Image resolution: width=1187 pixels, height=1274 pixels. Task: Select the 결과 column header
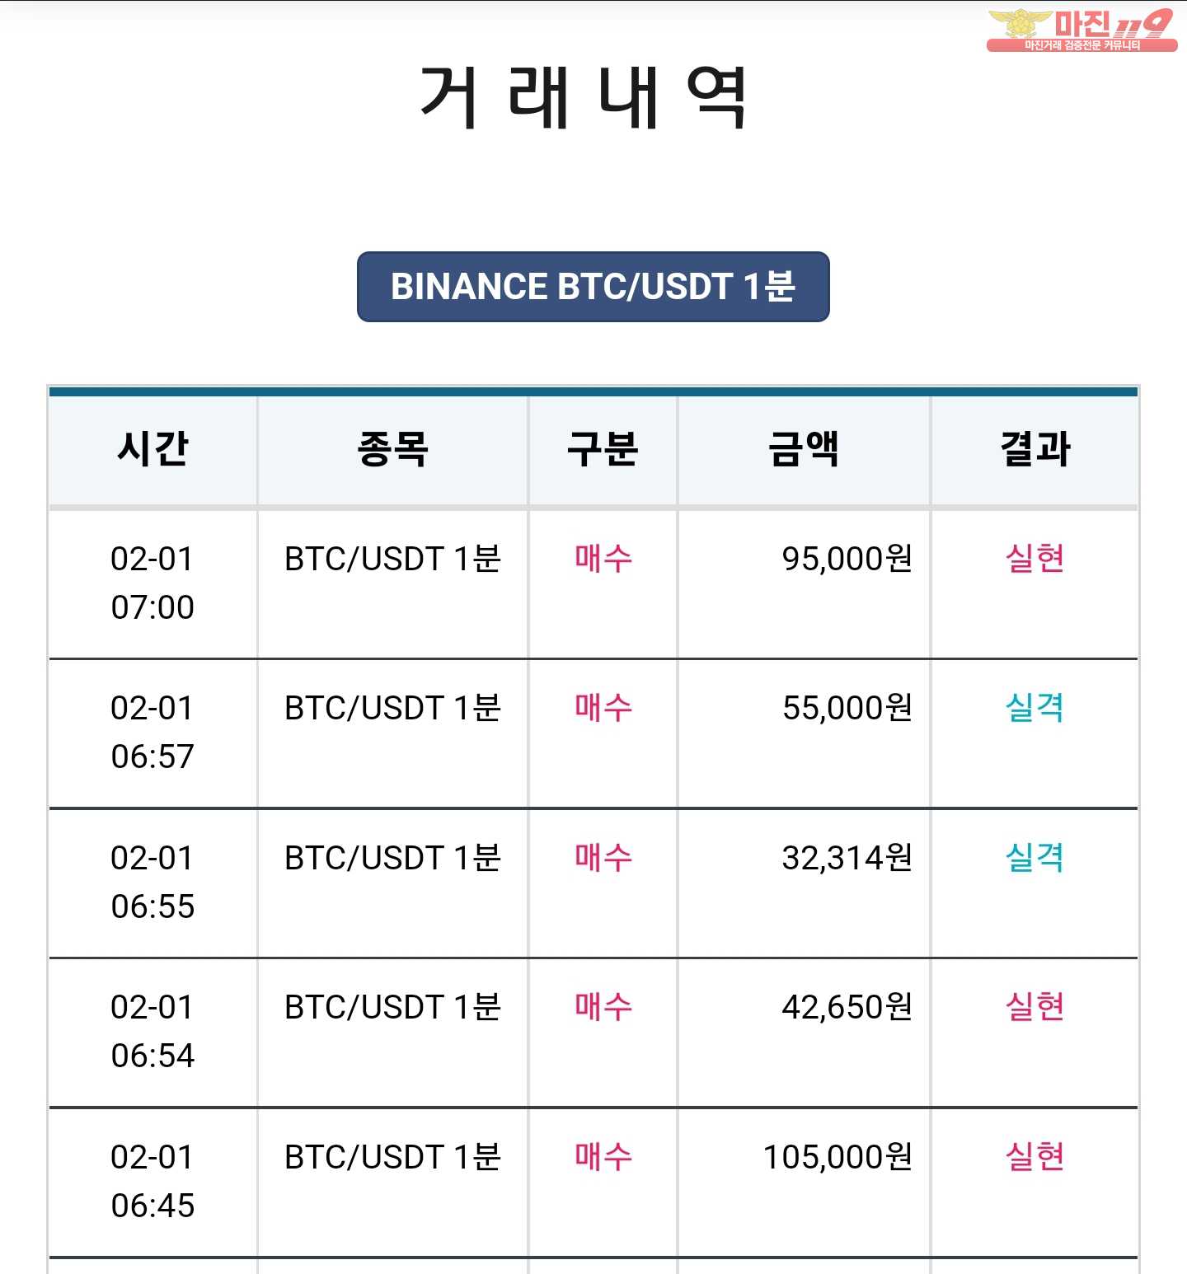tap(1035, 449)
